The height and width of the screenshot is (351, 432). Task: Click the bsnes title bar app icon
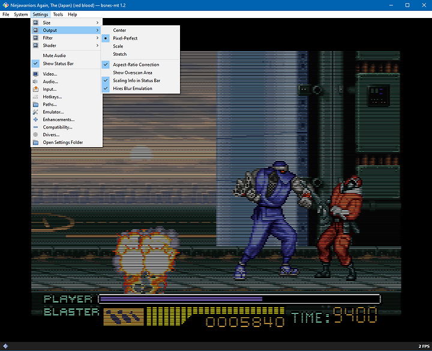pos(5,5)
